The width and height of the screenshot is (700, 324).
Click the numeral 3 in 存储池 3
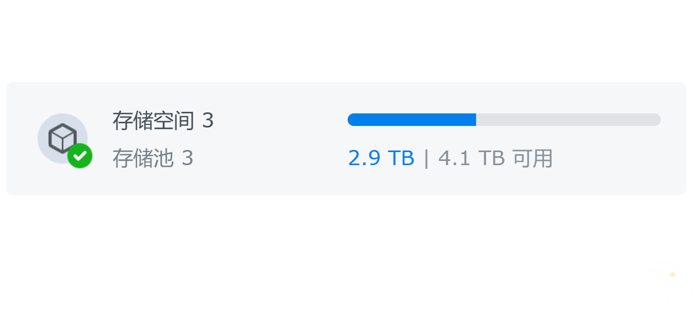pos(188,158)
